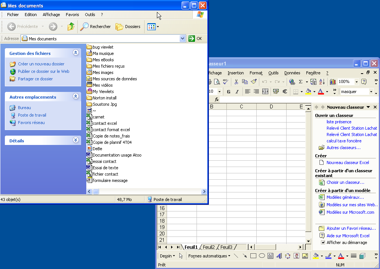The width and height of the screenshot is (380, 269).
Task: Open the Formes automatiques dropdown
Action: [x=209, y=256]
